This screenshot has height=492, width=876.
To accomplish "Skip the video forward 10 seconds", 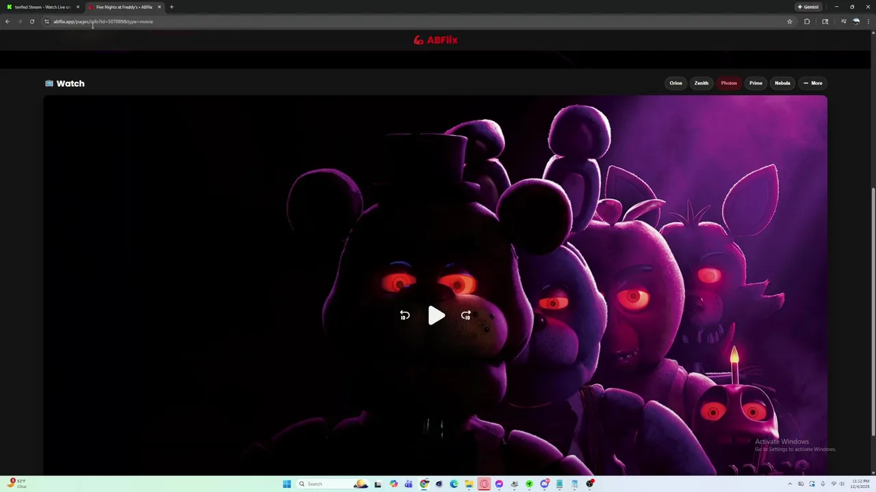I will pyautogui.click(x=466, y=315).
